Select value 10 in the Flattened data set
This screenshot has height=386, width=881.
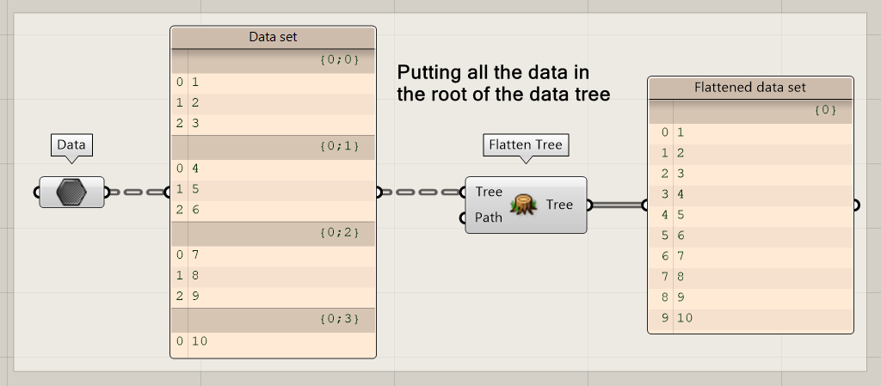coord(684,318)
